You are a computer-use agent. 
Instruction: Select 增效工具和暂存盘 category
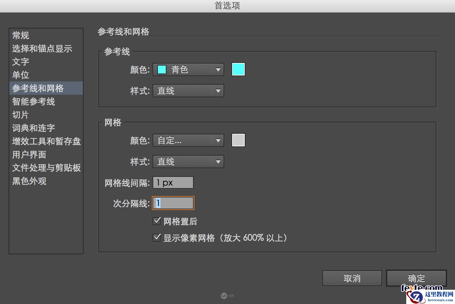46,141
